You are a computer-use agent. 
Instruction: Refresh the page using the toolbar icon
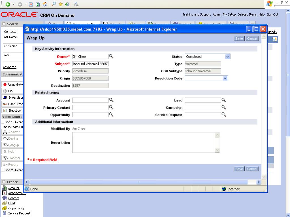38,4
